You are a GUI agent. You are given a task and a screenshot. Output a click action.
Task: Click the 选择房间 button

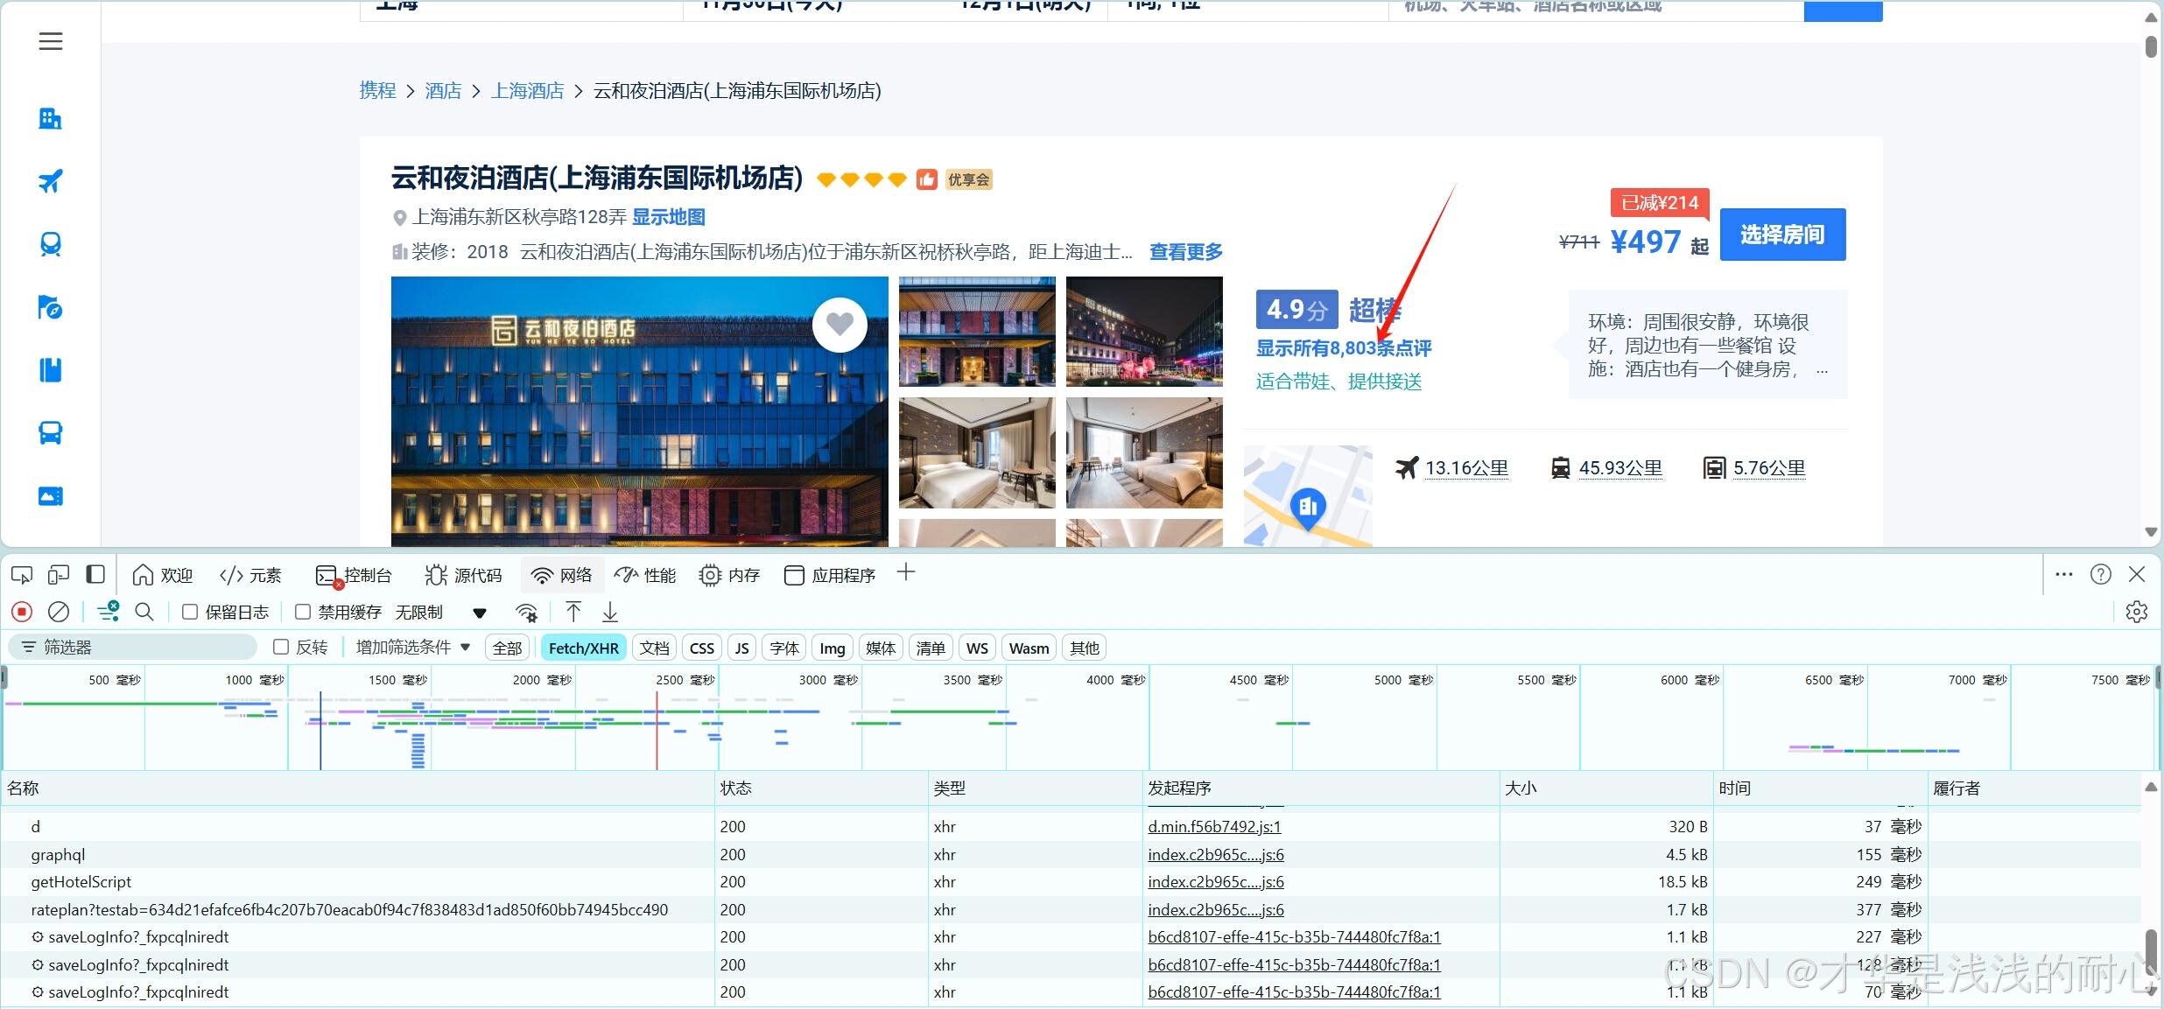coord(1782,235)
